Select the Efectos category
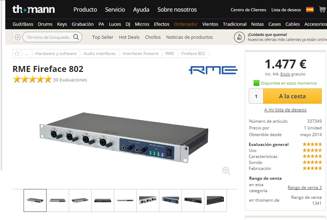 tap(161, 24)
